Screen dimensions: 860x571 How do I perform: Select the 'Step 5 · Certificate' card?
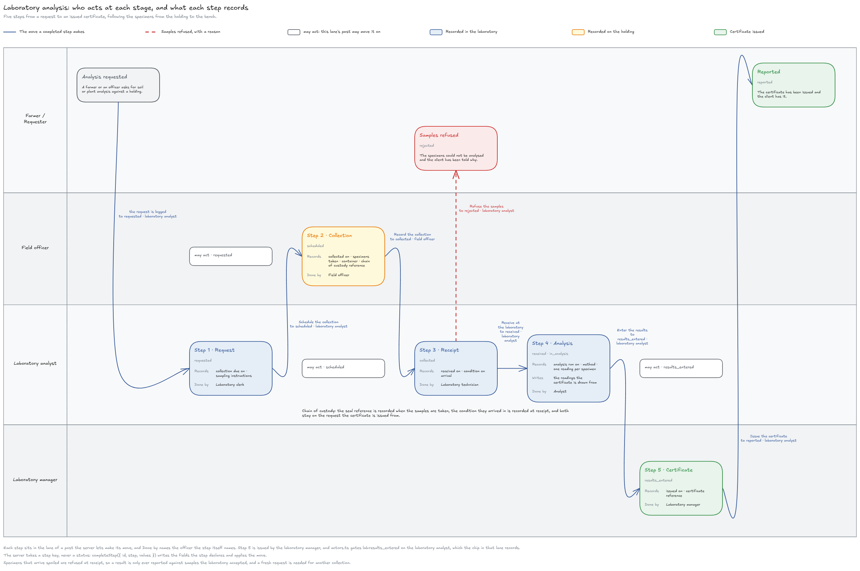pyautogui.click(x=681, y=488)
